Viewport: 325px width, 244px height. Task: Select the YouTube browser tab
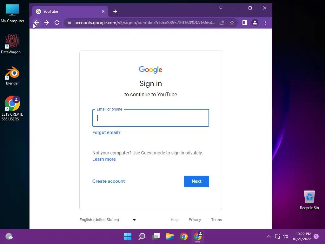tap(70, 11)
